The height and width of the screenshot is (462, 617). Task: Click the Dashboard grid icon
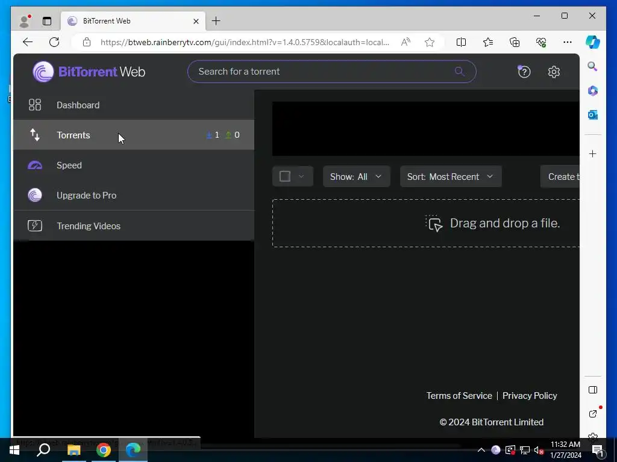[x=34, y=105]
